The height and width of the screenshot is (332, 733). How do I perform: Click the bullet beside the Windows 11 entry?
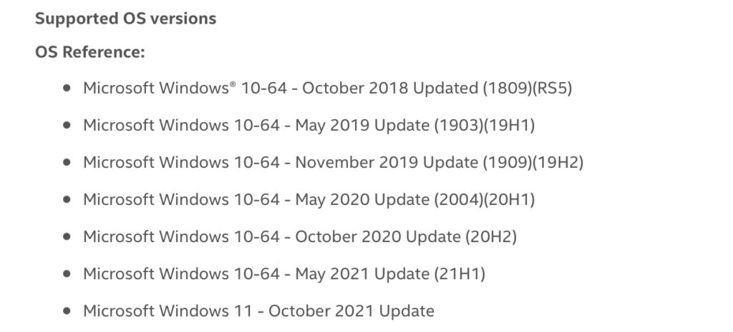tap(67, 311)
